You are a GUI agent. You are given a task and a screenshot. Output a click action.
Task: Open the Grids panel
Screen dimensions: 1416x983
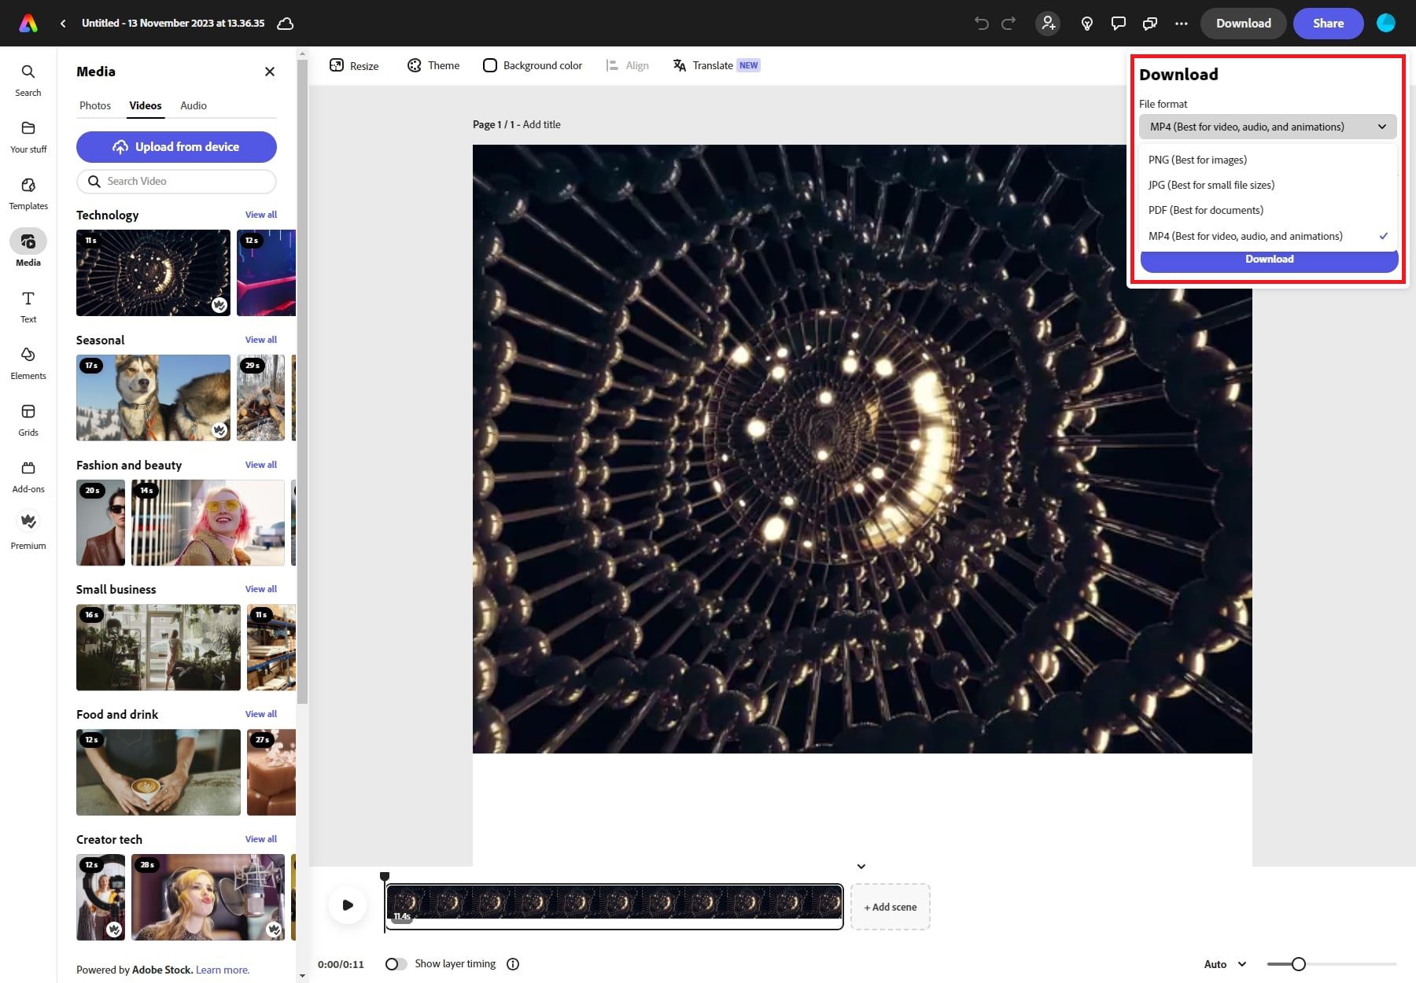tap(28, 419)
